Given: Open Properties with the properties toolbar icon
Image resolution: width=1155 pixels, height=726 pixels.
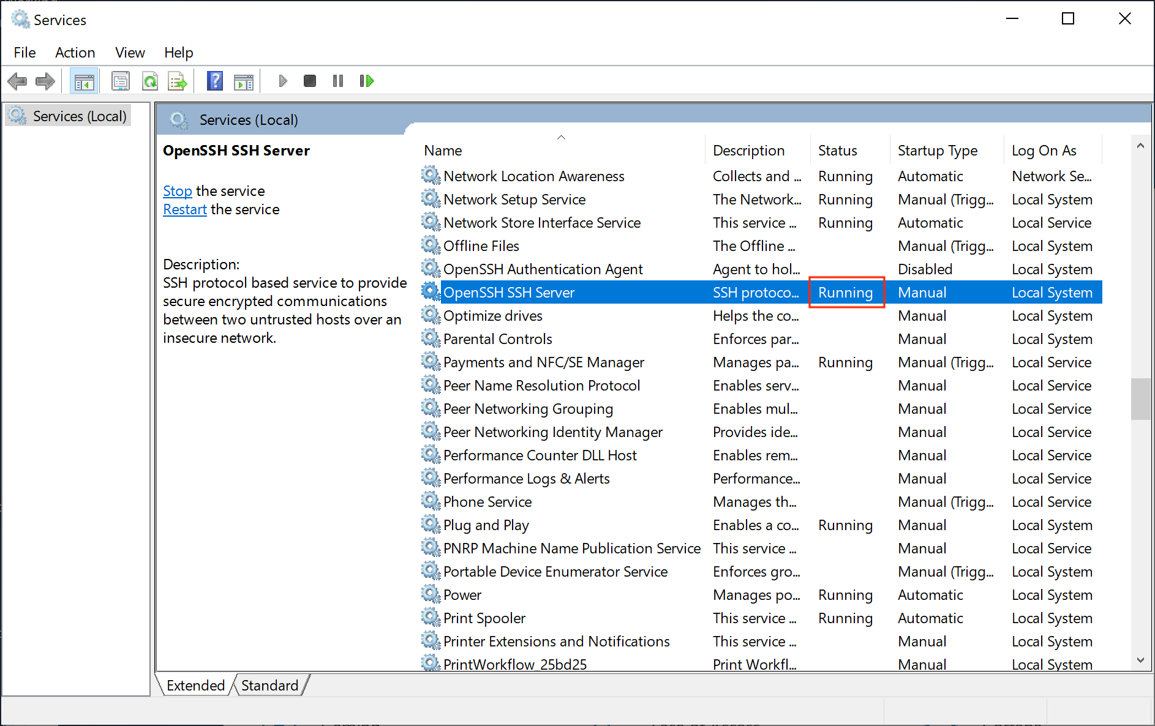Looking at the screenshot, I should tap(121, 80).
